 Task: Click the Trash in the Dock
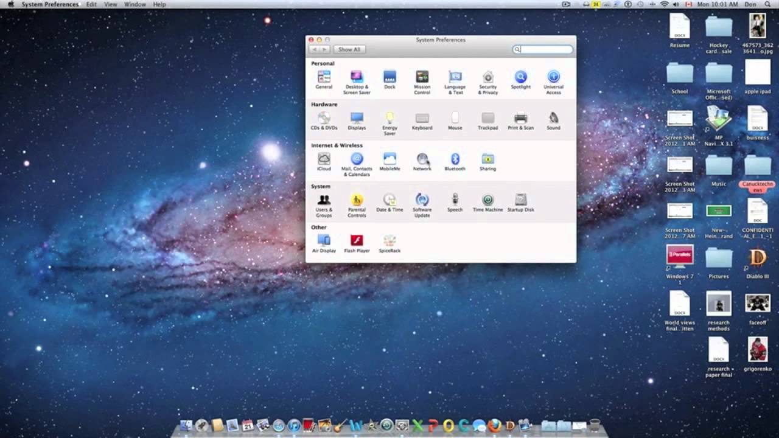click(x=595, y=426)
